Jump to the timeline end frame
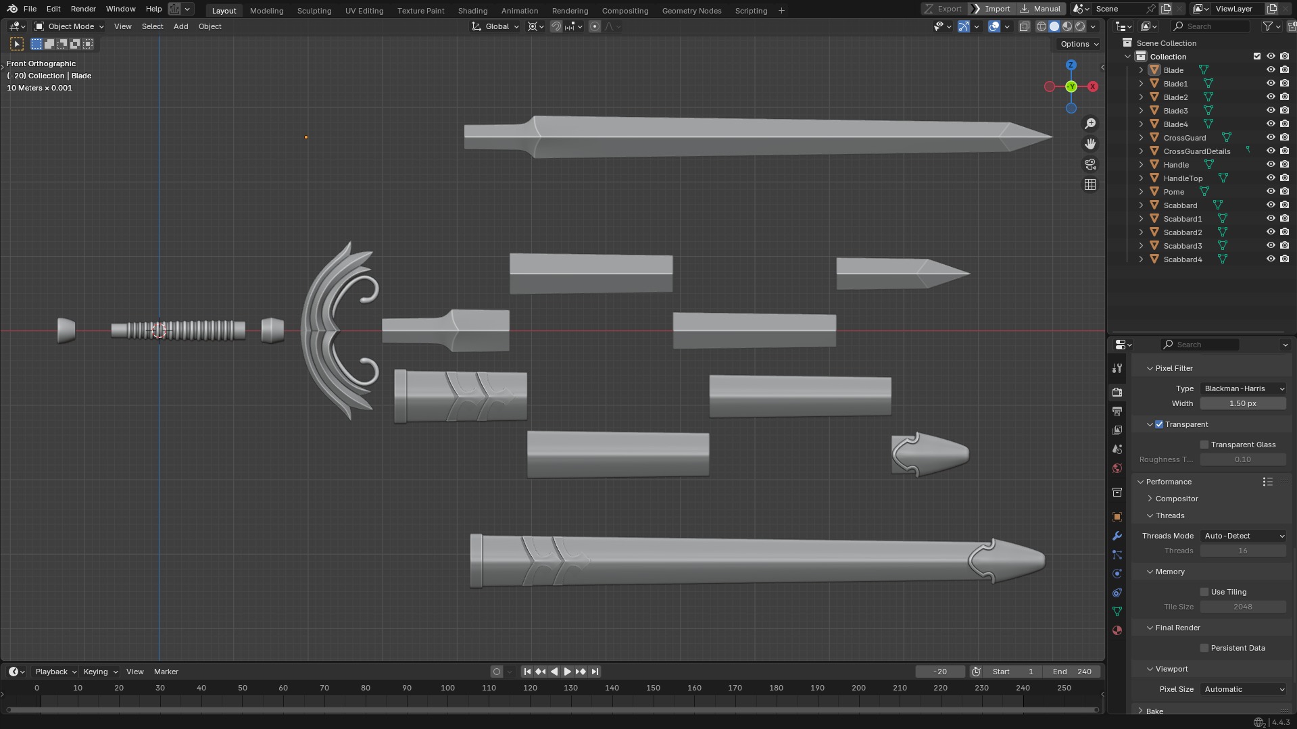Screen dimensions: 1297x729 coord(595,672)
